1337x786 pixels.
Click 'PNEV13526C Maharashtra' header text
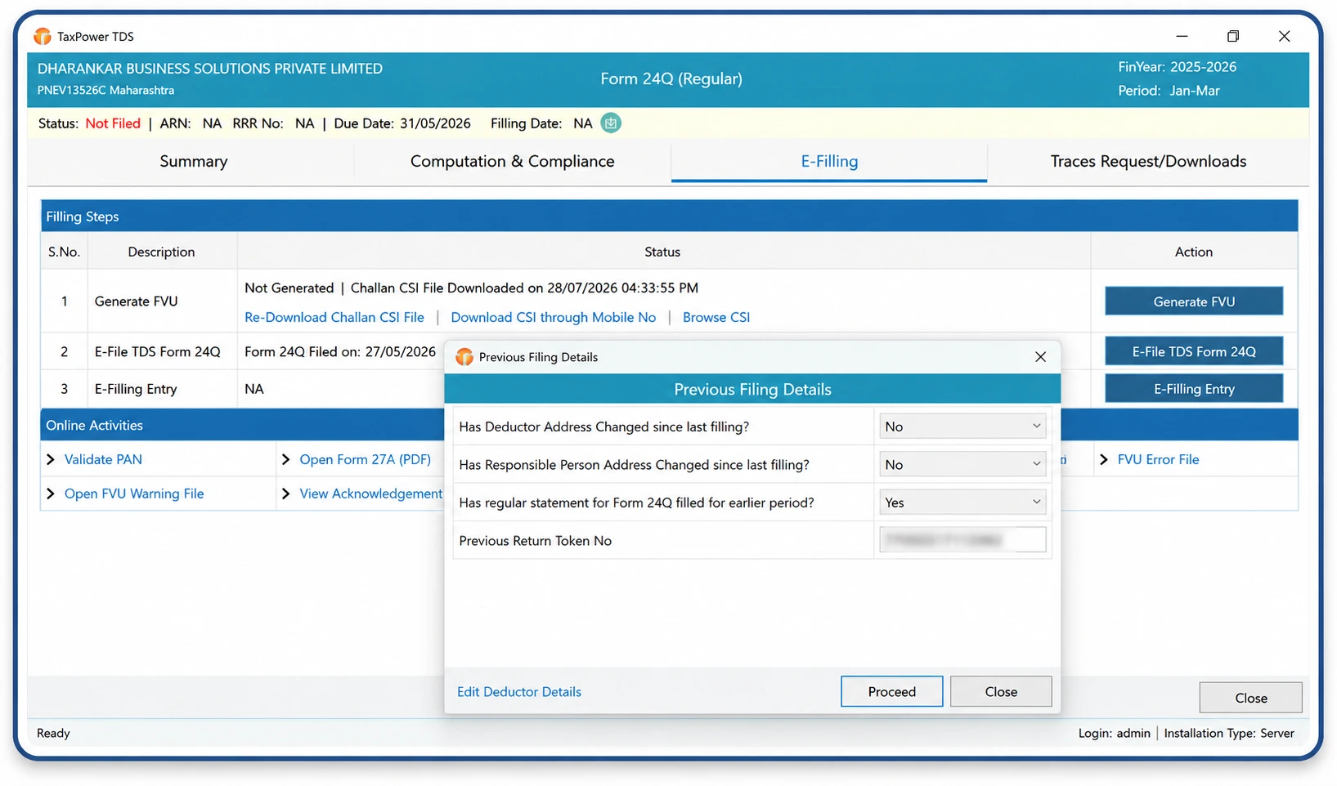pyautogui.click(x=105, y=90)
